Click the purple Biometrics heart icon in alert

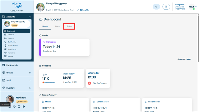pyautogui.click(x=44, y=42)
